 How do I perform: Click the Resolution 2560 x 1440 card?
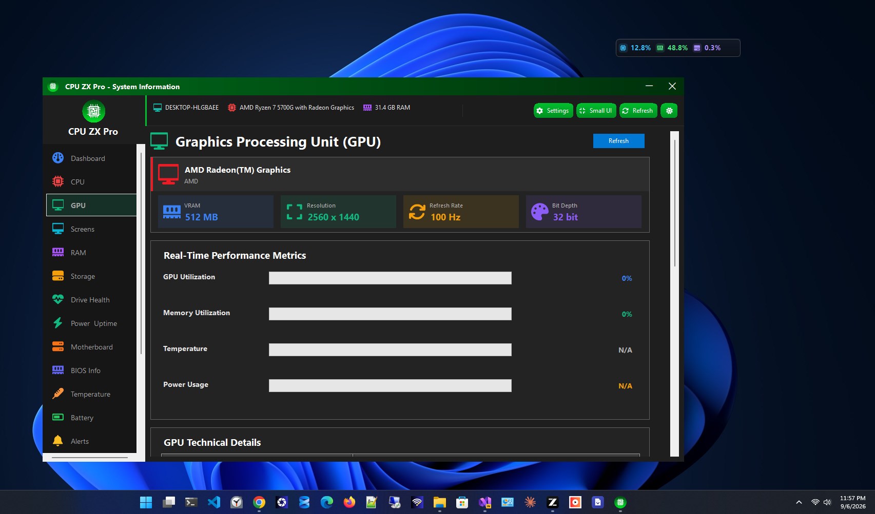[338, 212]
